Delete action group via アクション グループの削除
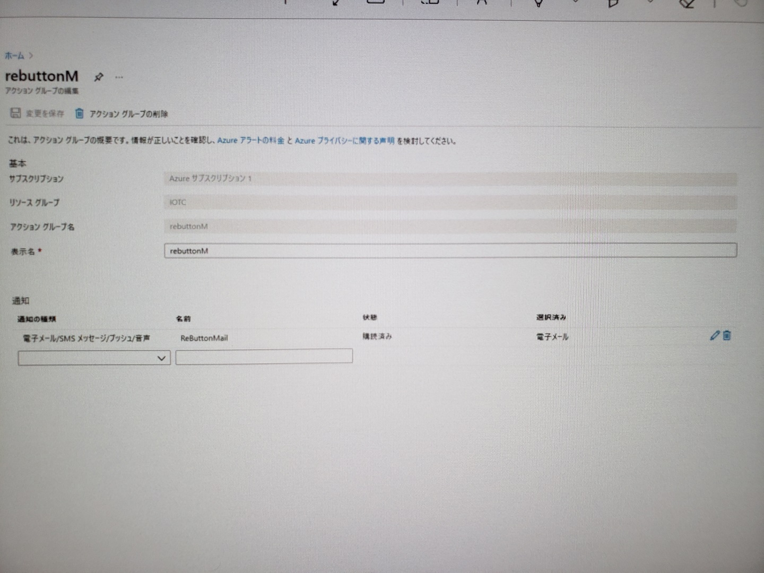Viewport: 764px width, 573px height. 121,114
